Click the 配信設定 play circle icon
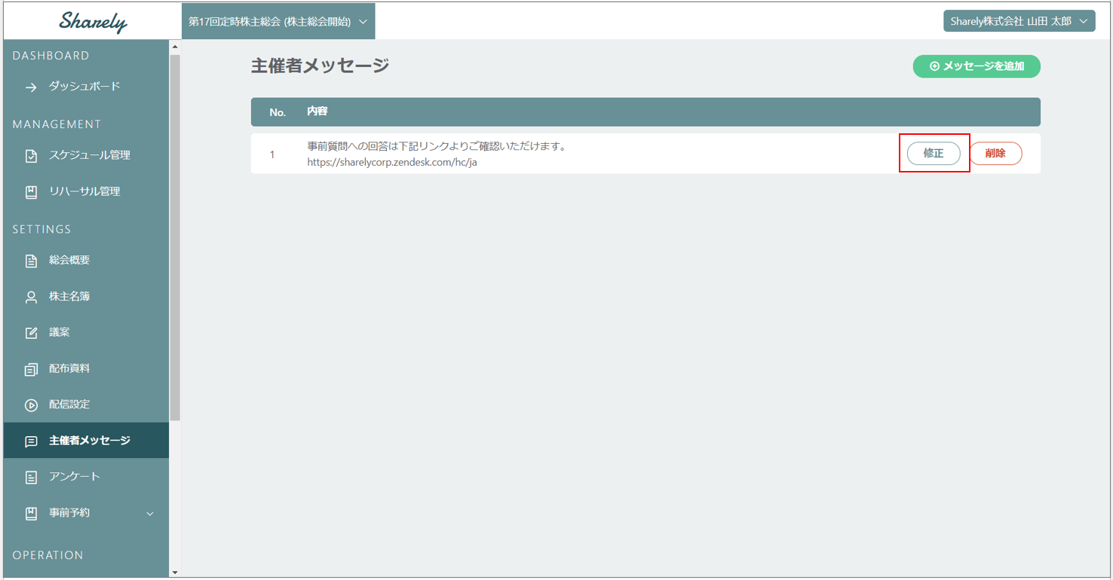 click(x=31, y=405)
